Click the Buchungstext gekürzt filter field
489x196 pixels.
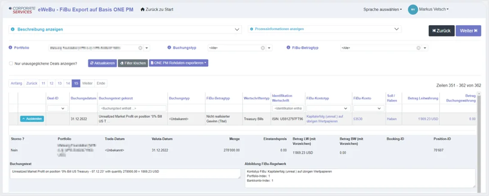point(132,108)
